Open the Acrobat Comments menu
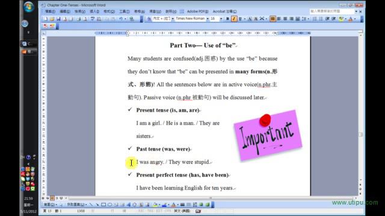The width and height of the screenshot is (385, 216). coord(224,11)
